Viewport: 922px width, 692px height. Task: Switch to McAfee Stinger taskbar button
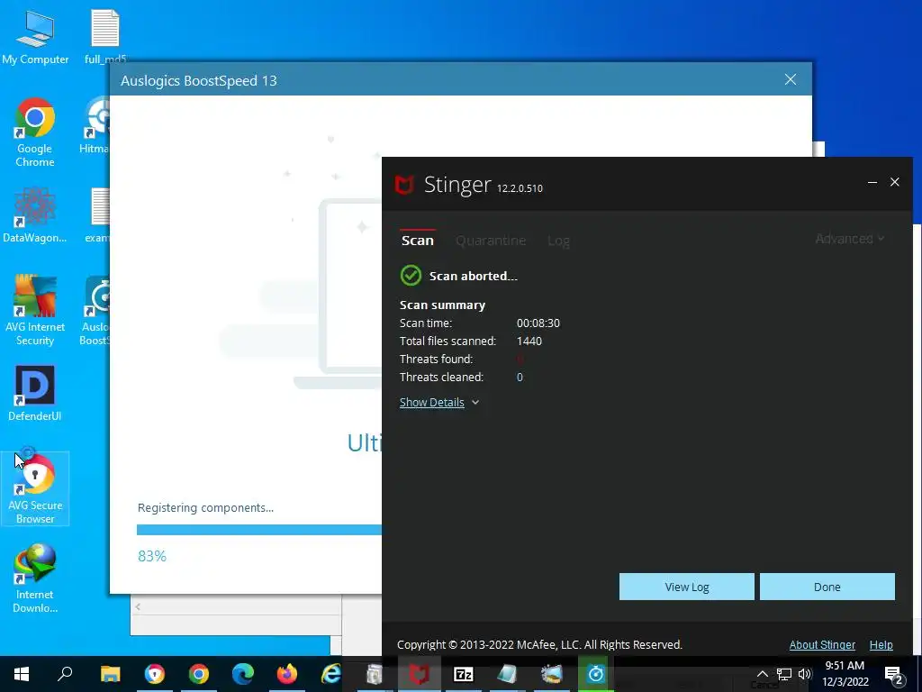(x=420, y=674)
